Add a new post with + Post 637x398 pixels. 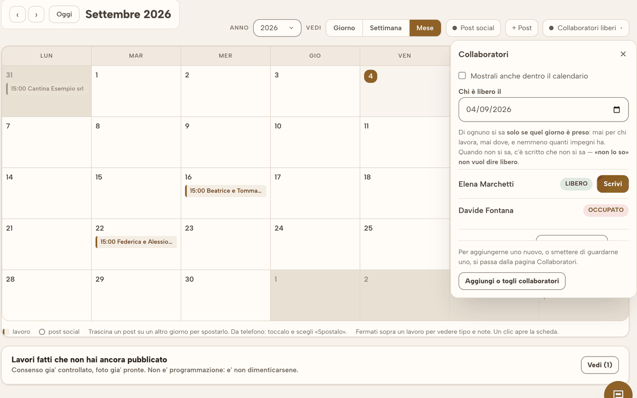pyautogui.click(x=521, y=28)
